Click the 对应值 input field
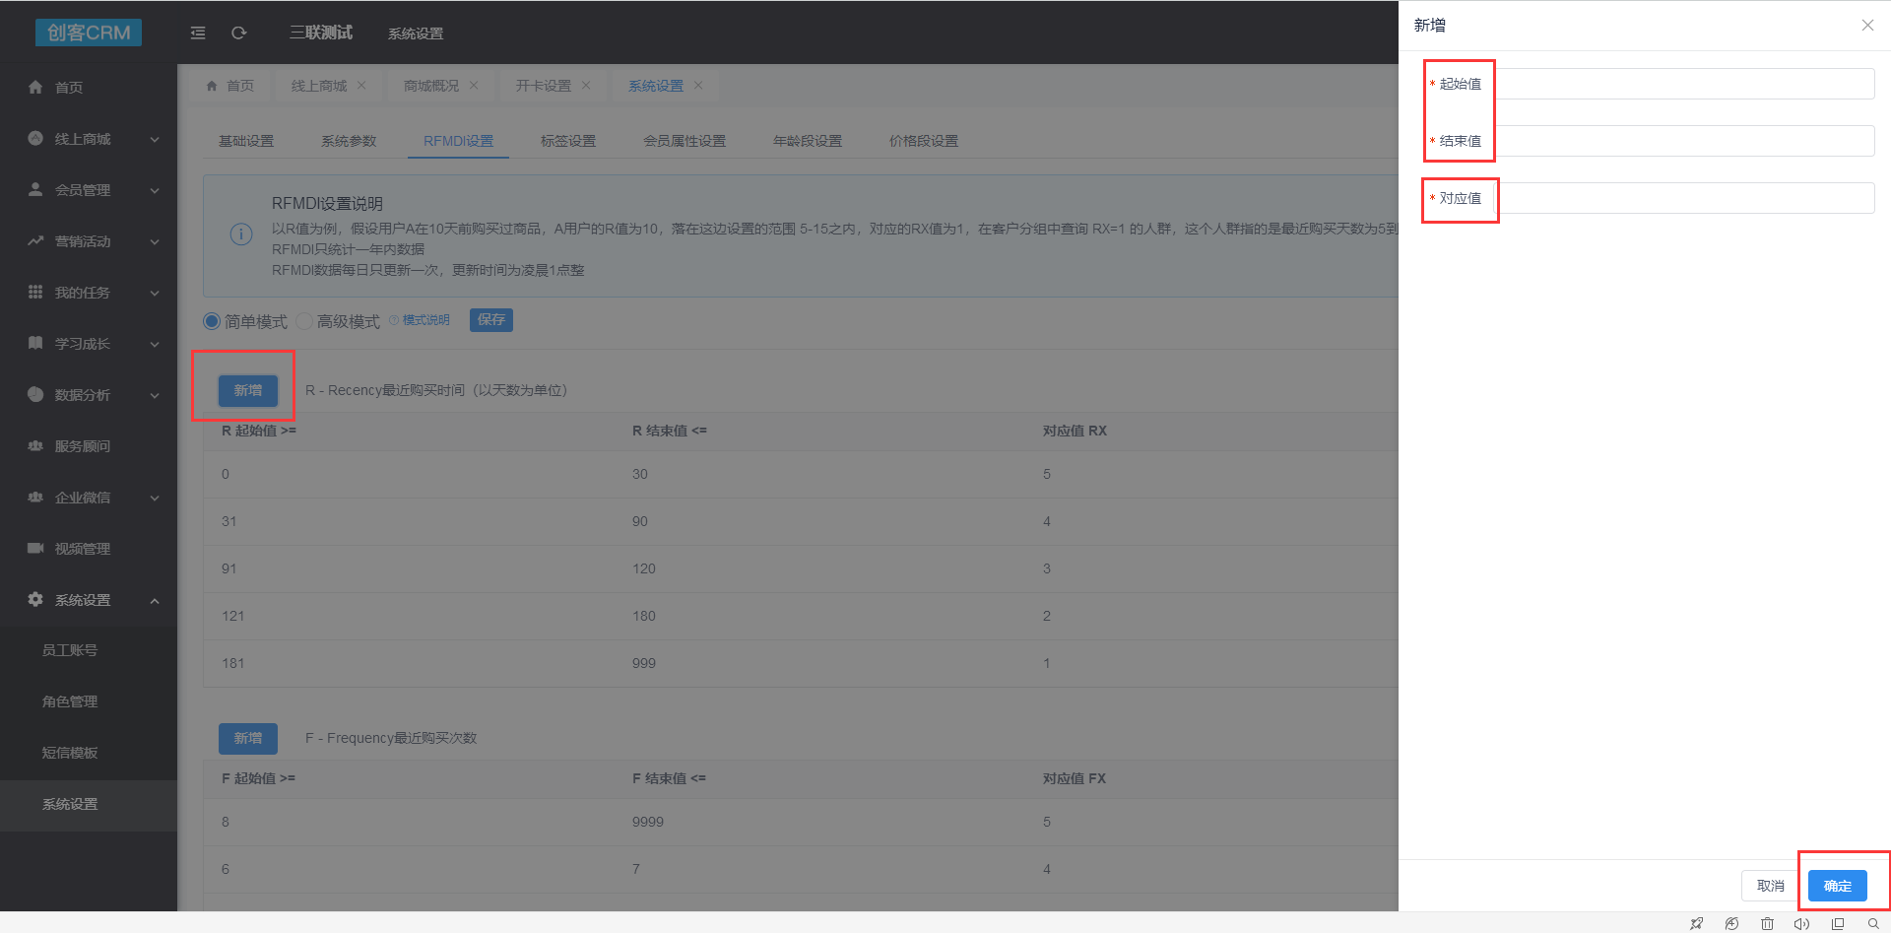The height and width of the screenshot is (933, 1891). (x=1685, y=198)
